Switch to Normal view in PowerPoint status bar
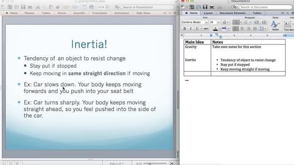The height and width of the screenshot is (165, 294). tap(4, 164)
